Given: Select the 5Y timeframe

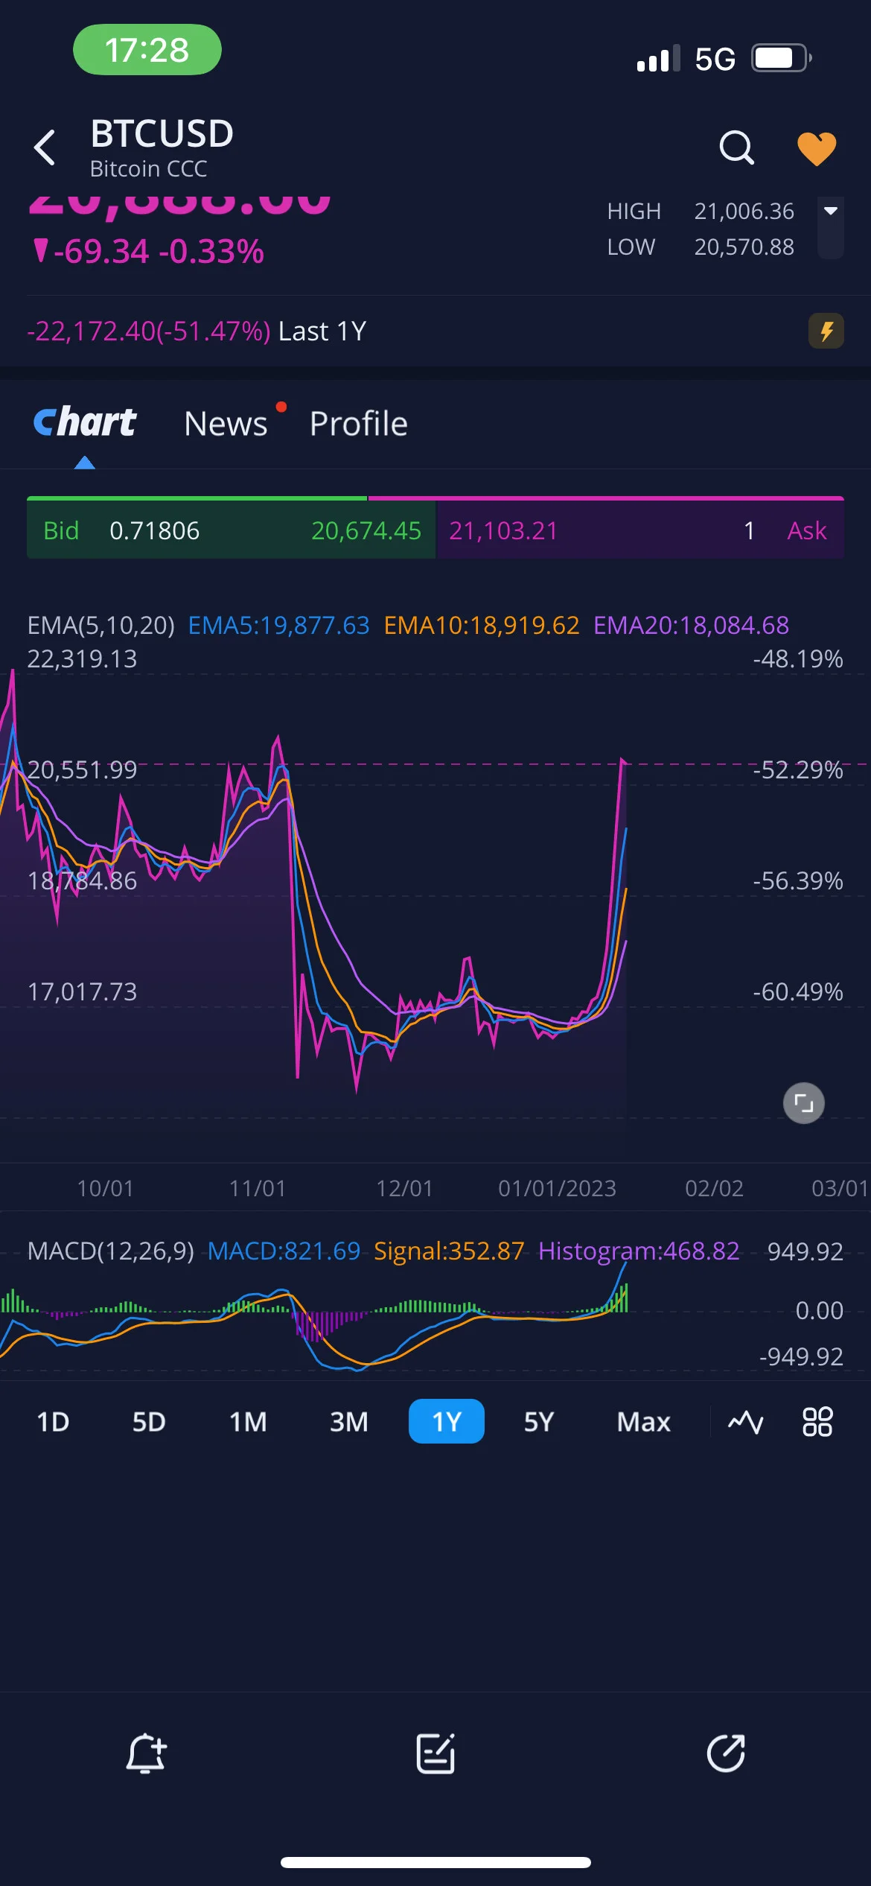Looking at the screenshot, I should pos(539,1421).
